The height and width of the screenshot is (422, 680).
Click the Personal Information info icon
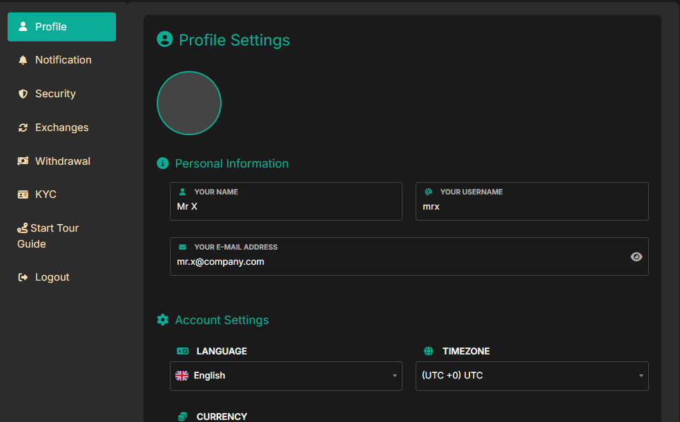click(163, 163)
